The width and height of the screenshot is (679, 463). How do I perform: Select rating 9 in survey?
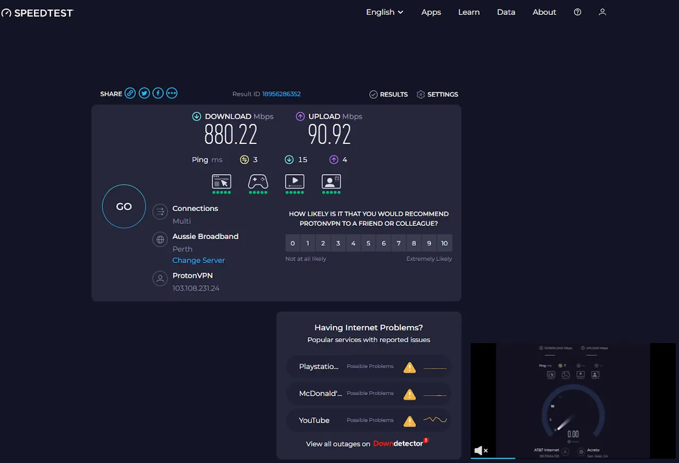point(429,243)
